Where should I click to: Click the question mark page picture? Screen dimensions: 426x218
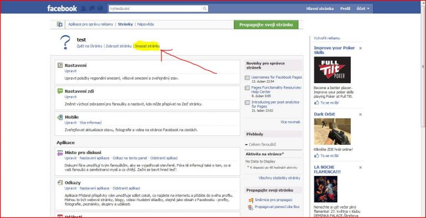tap(65, 42)
